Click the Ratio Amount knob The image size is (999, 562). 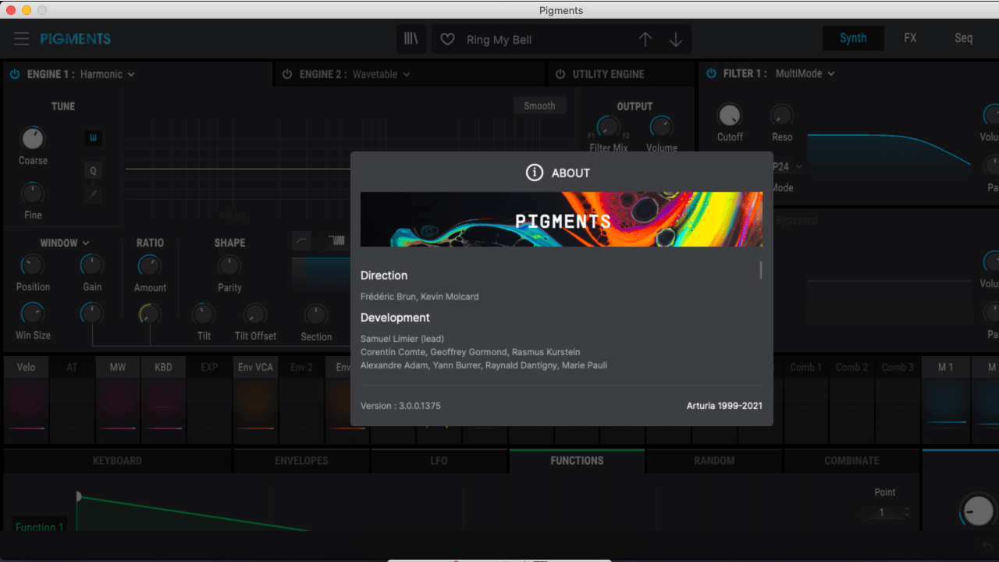[149, 265]
